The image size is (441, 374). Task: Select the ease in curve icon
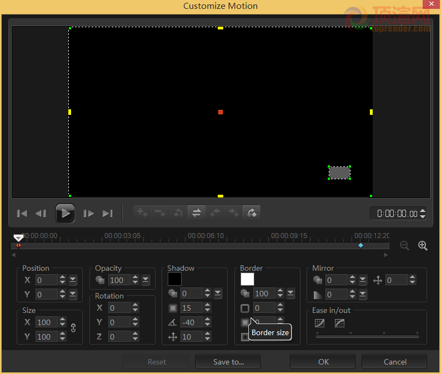click(x=319, y=323)
